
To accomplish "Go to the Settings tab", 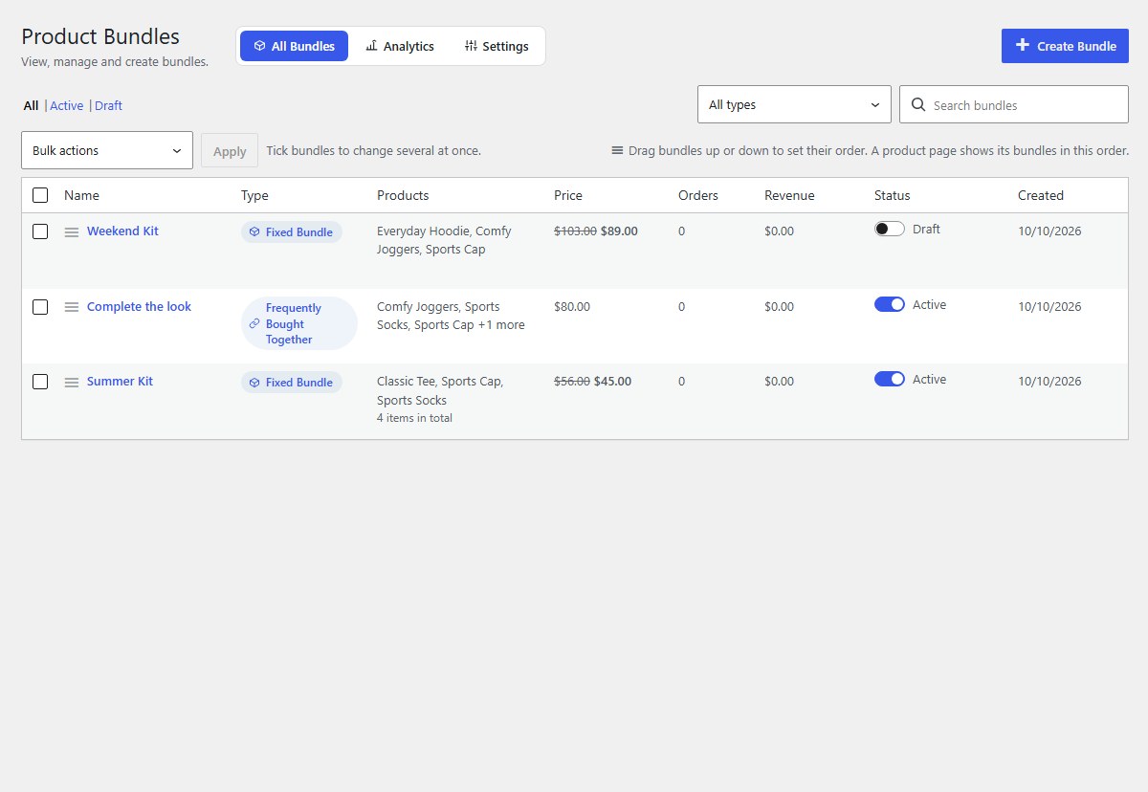I will (x=497, y=46).
